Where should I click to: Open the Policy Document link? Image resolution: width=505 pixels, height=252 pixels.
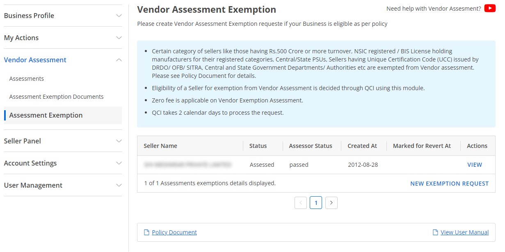click(x=174, y=232)
